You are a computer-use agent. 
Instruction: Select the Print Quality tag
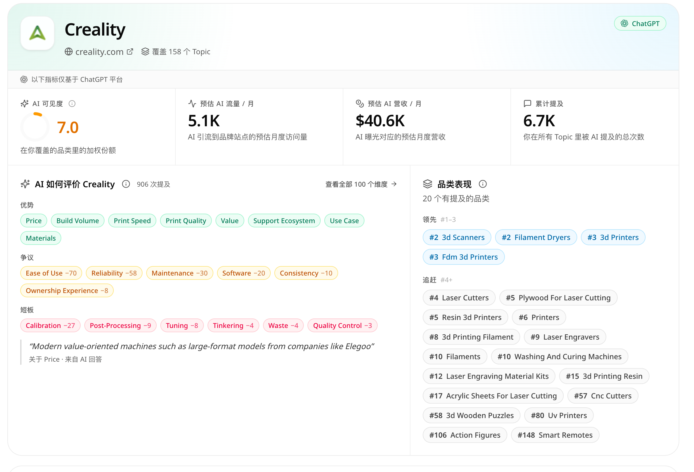186,221
